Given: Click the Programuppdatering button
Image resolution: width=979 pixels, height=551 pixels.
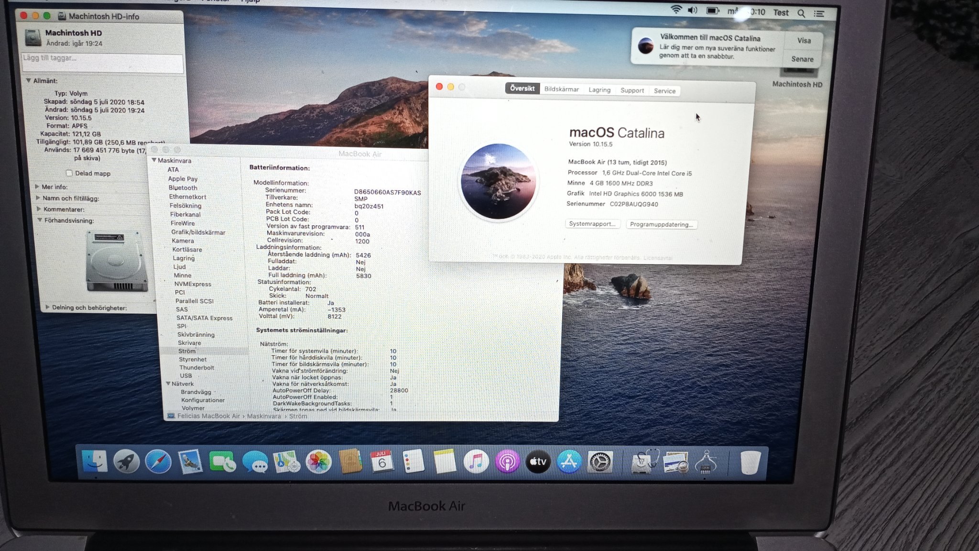Looking at the screenshot, I should click(x=662, y=224).
